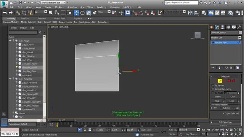Click the Set Key button
This screenshot has height=137, width=244.
[173, 134]
